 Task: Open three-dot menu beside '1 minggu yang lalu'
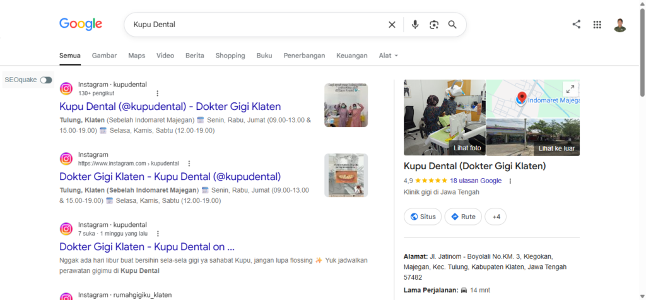[x=158, y=234]
